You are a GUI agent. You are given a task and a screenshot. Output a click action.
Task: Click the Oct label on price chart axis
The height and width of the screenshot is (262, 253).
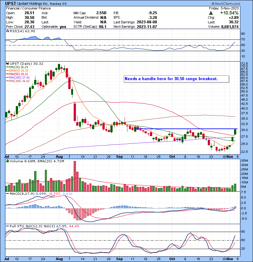pos(172,157)
